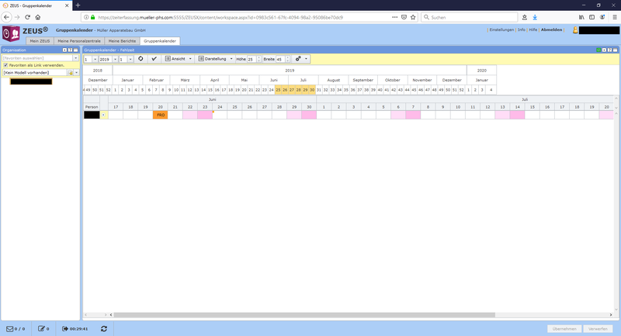Click the sync arrows icon in status bar
The width and height of the screenshot is (621, 336).
pos(103,329)
